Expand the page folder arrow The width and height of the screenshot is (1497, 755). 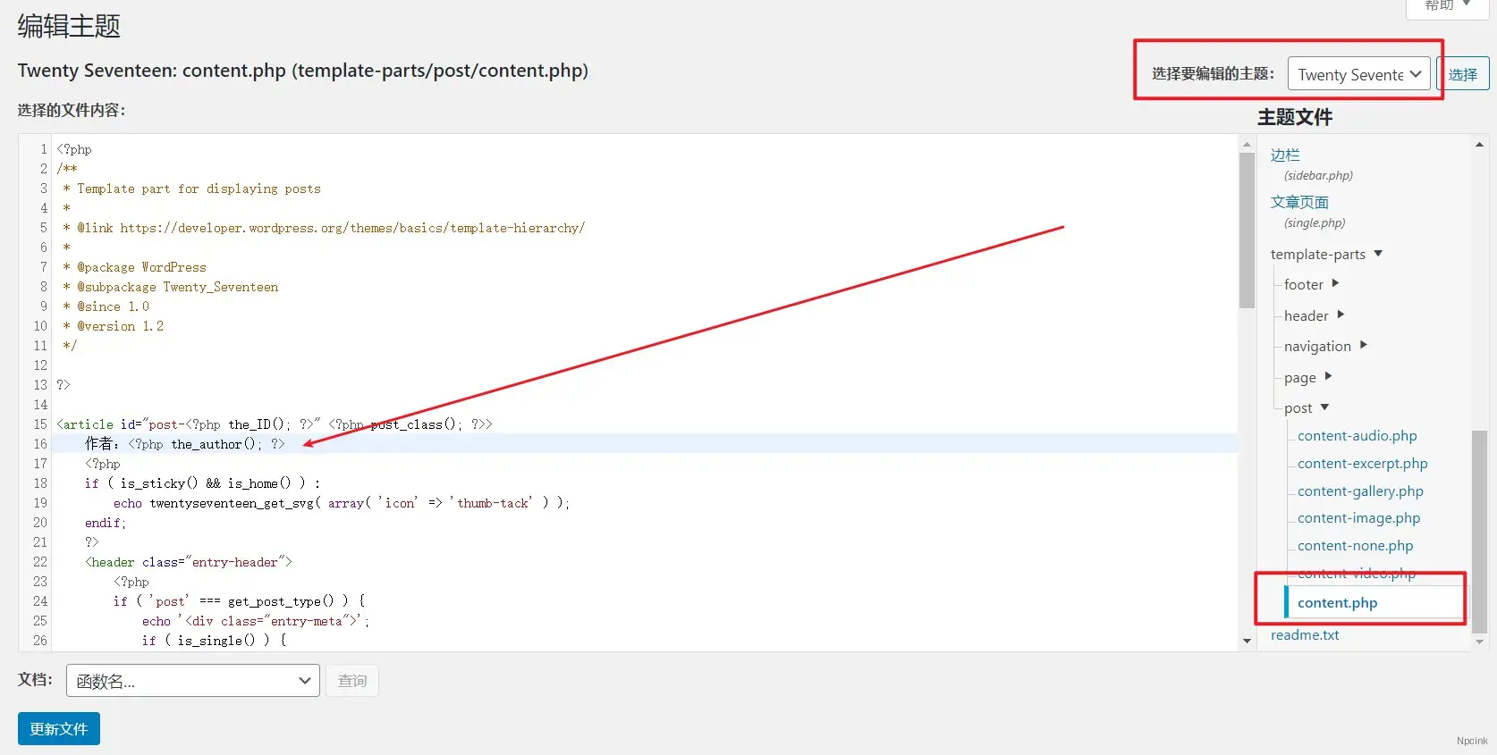click(1328, 376)
